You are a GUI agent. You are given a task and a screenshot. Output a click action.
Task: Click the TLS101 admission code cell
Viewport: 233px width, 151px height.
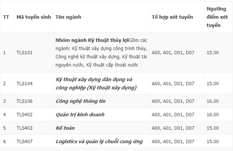pos(24,53)
